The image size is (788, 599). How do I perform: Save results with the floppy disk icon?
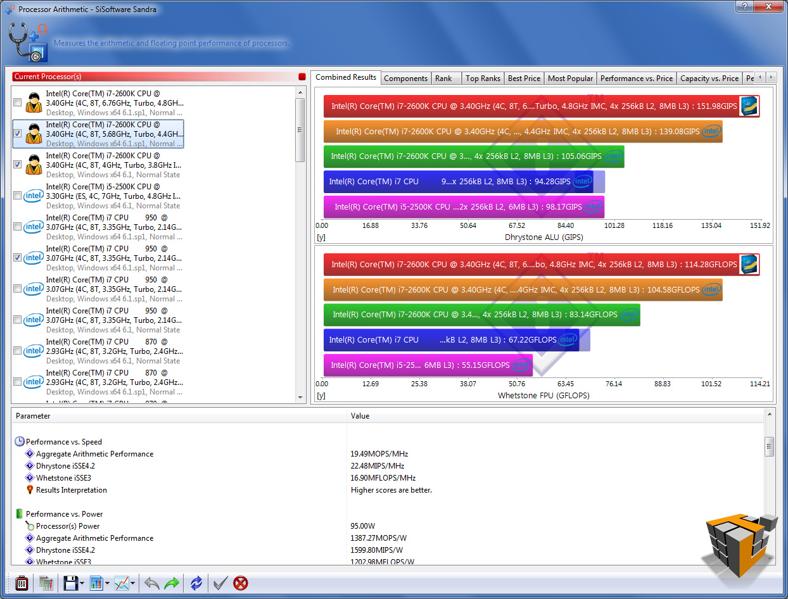pos(70,583)
